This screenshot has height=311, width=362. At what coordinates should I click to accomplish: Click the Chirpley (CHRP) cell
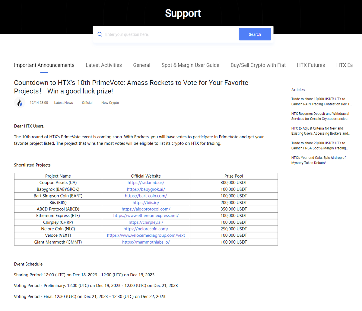coord(58,222)
